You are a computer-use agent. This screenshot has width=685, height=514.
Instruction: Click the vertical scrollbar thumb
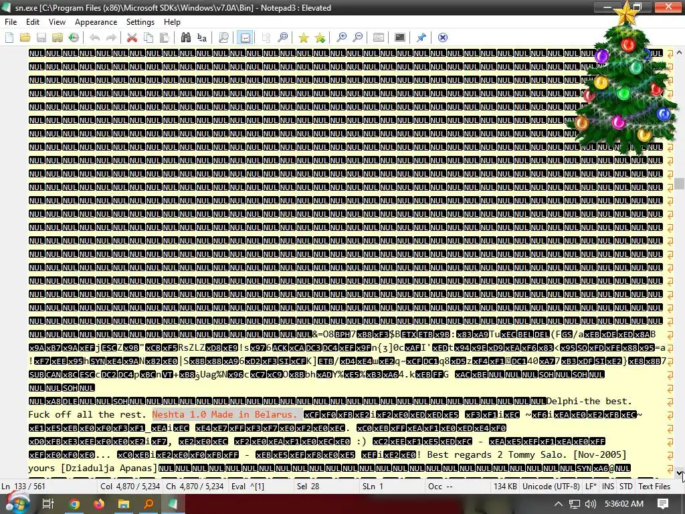(x=680, y=183)
